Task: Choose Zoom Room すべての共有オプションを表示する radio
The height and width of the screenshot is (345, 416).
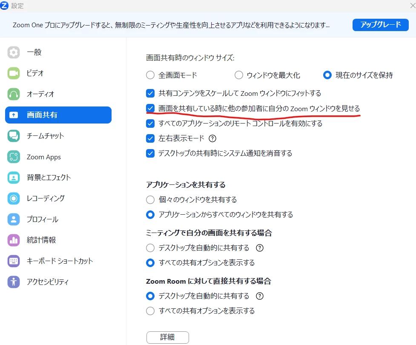Action: 150,311
